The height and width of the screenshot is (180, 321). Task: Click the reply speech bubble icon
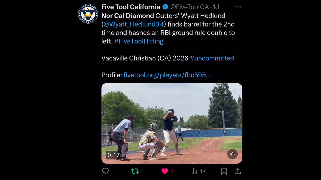click(x=105, y=171)
